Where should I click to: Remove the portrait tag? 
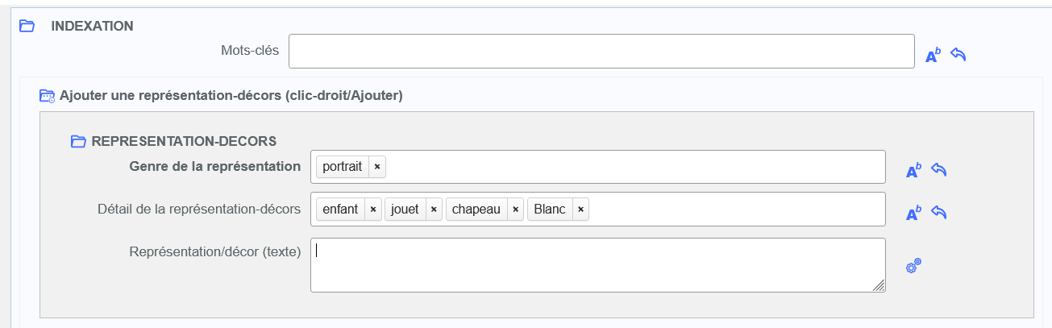click(377, 167)
